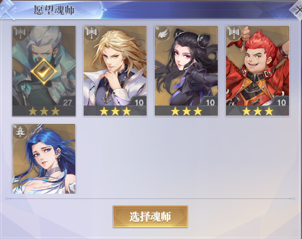Click the class icon on red-haired card
302x239 pixels.
234,34
